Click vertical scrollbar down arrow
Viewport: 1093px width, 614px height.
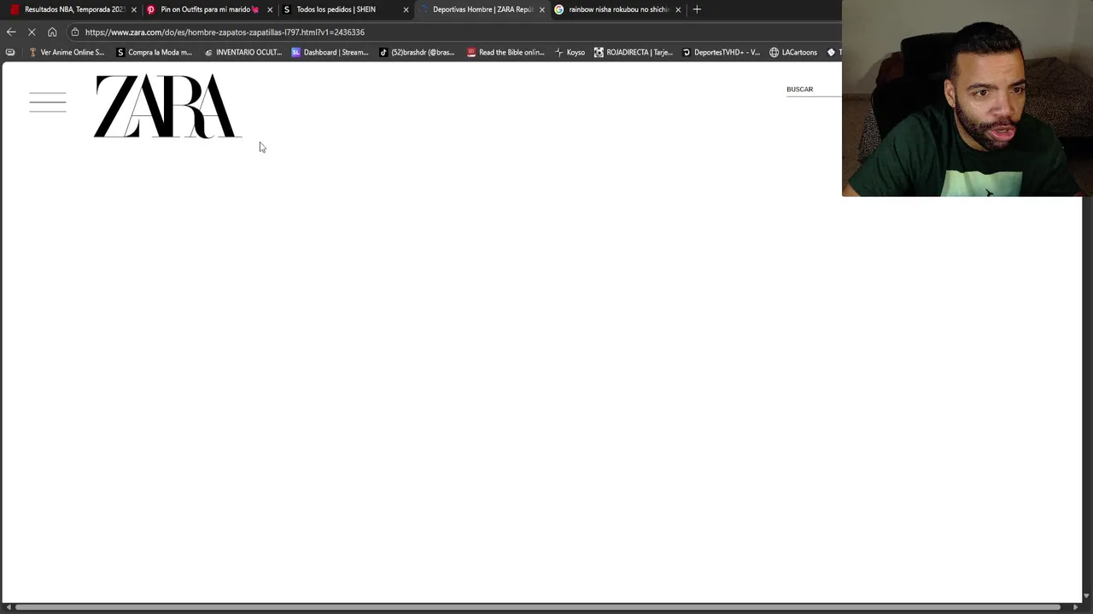click(x=1086, y=596)
